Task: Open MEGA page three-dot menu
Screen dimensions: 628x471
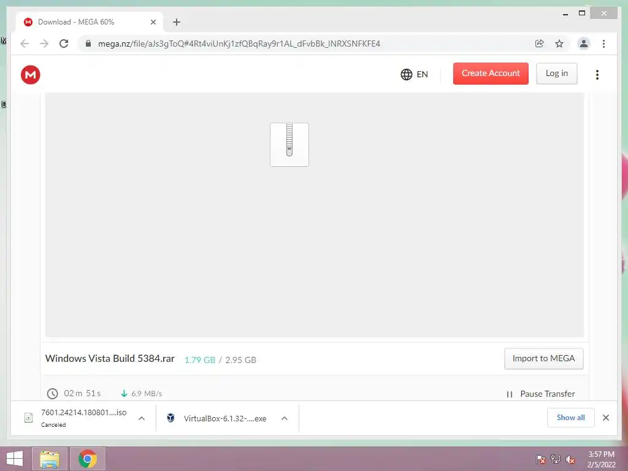Action: click(x=597, y=74)
